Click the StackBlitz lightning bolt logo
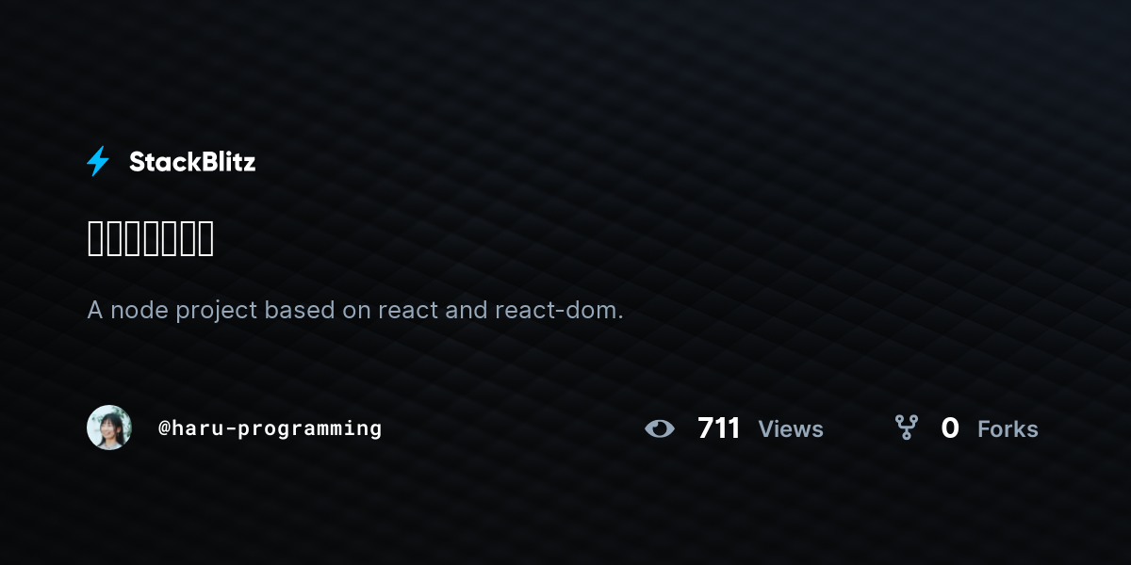Screen dimensions: 1131x565 coord(98,161)
